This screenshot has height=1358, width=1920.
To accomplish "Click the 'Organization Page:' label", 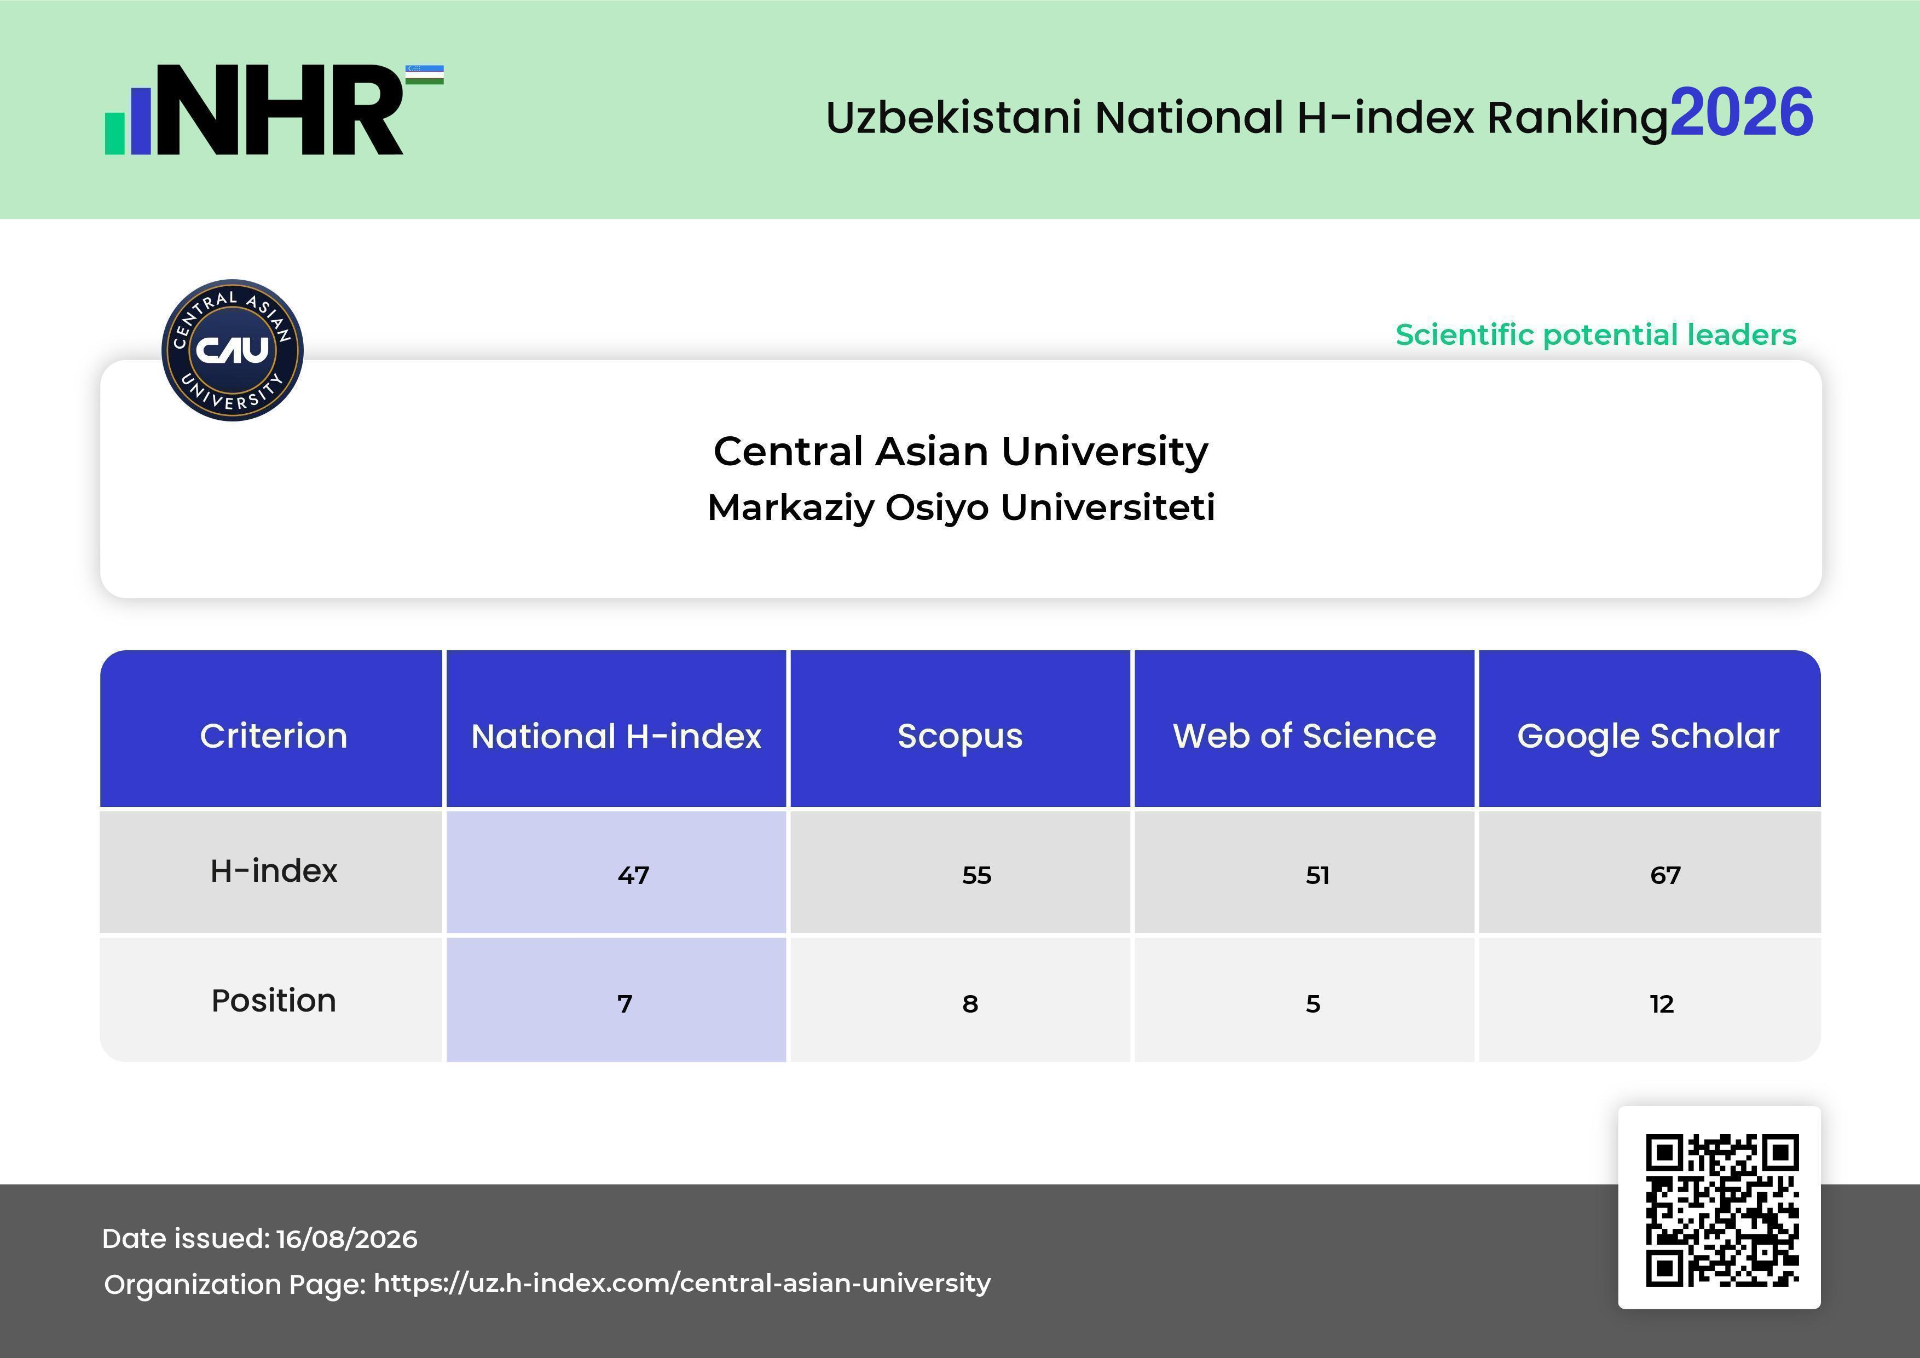I will coord(235,1285).
